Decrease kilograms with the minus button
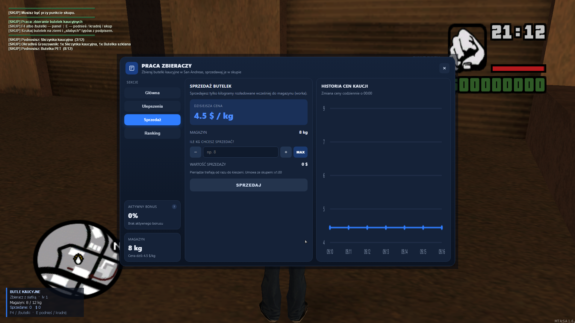The width and height of the screenshot is (575, 323). pos(196,152)
